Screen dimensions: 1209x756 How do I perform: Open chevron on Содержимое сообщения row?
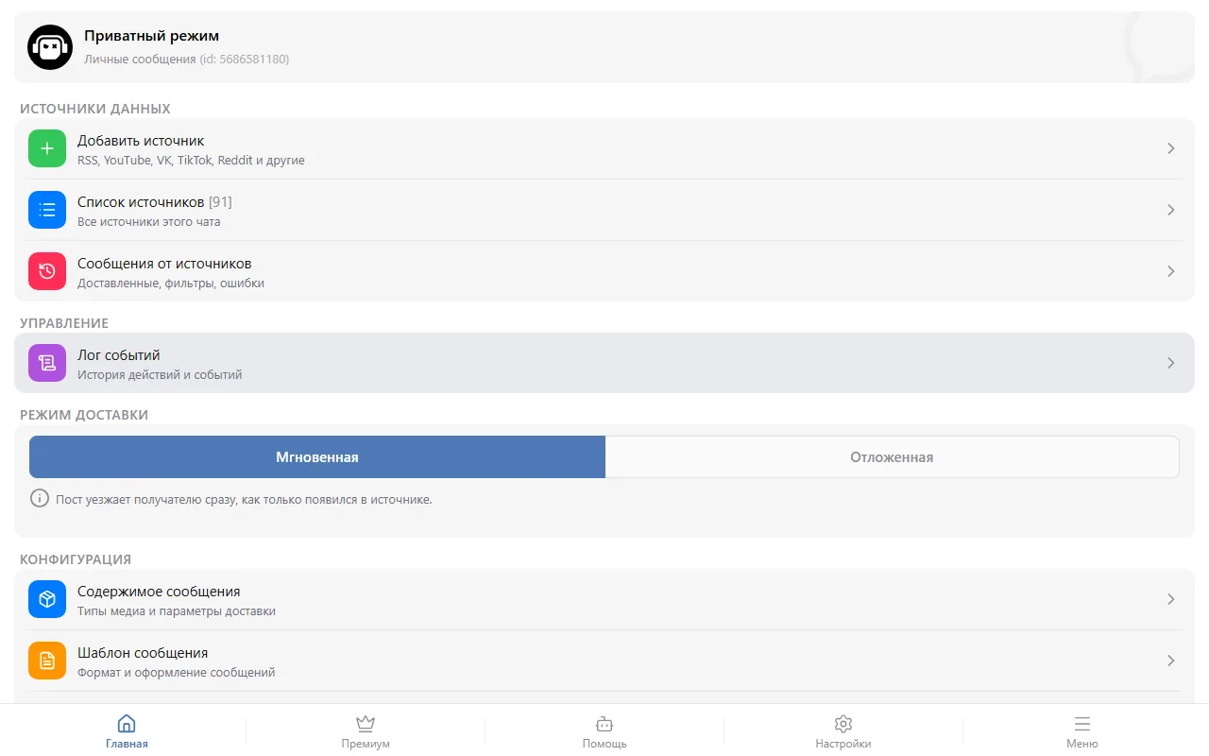(1170, 599)
